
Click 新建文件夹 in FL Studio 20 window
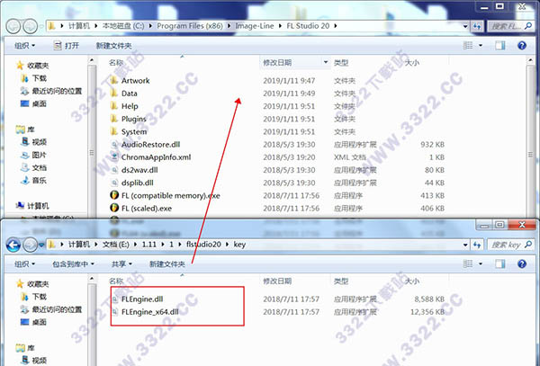click(113, 45)
